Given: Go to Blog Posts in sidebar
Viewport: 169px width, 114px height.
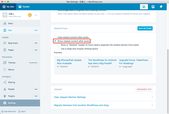Looking at the screenshot, I should pyautogui.click(x=13, y=43).
